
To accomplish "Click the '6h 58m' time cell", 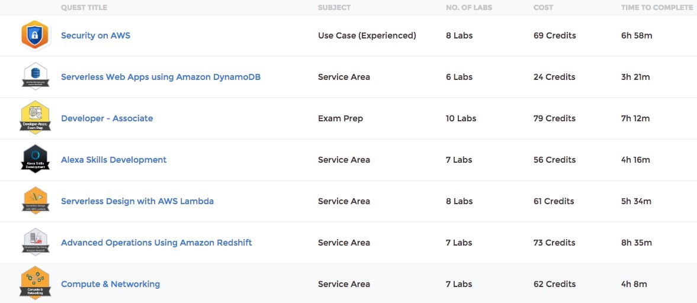I will 637,36.
